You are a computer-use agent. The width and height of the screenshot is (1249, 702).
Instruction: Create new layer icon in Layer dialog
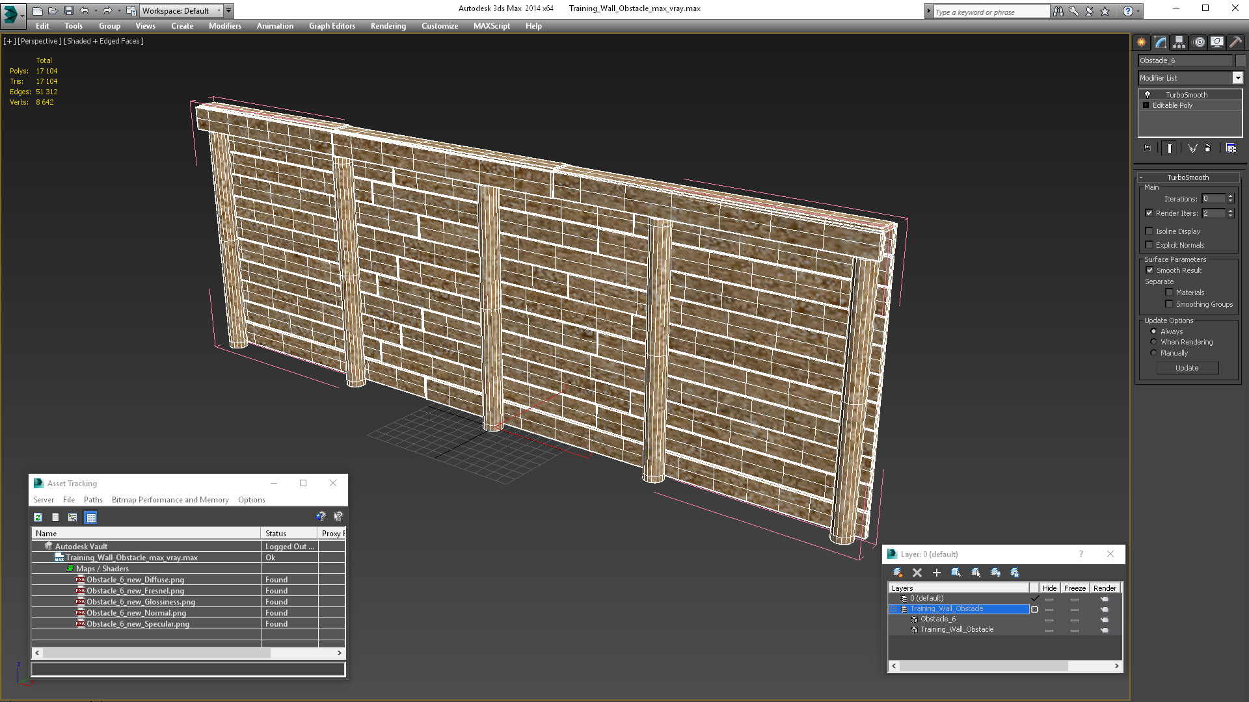[x=898, y=573]
